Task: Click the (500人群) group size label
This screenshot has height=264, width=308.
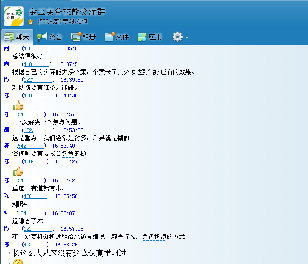Action: [48, 22]
